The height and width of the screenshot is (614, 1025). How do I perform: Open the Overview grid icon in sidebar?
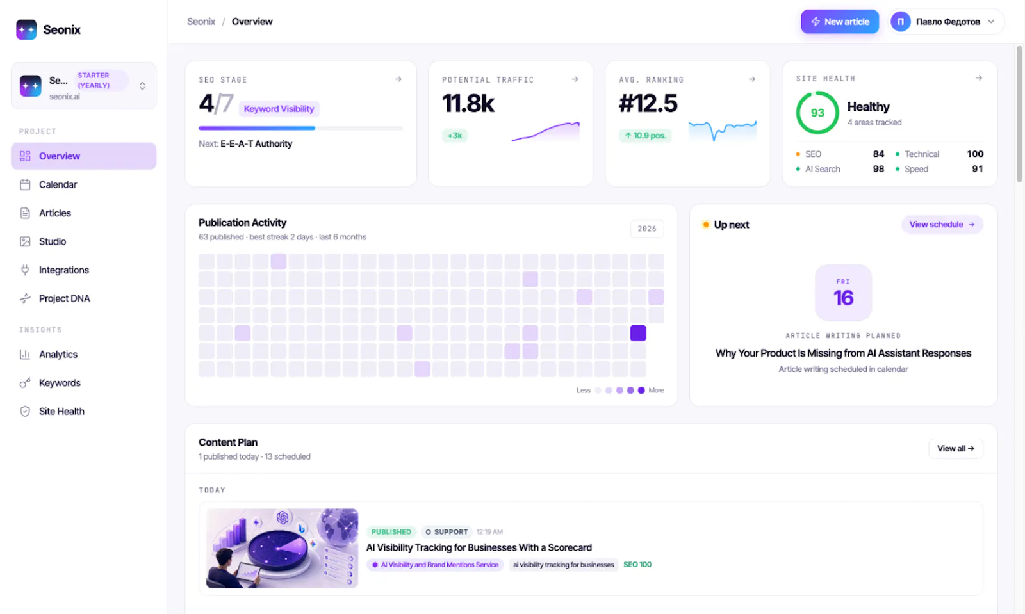(25, 156)
